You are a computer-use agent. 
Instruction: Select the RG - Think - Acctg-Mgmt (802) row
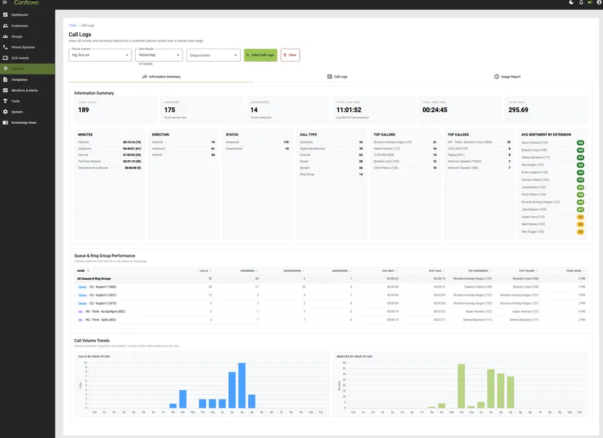(331, 311)
